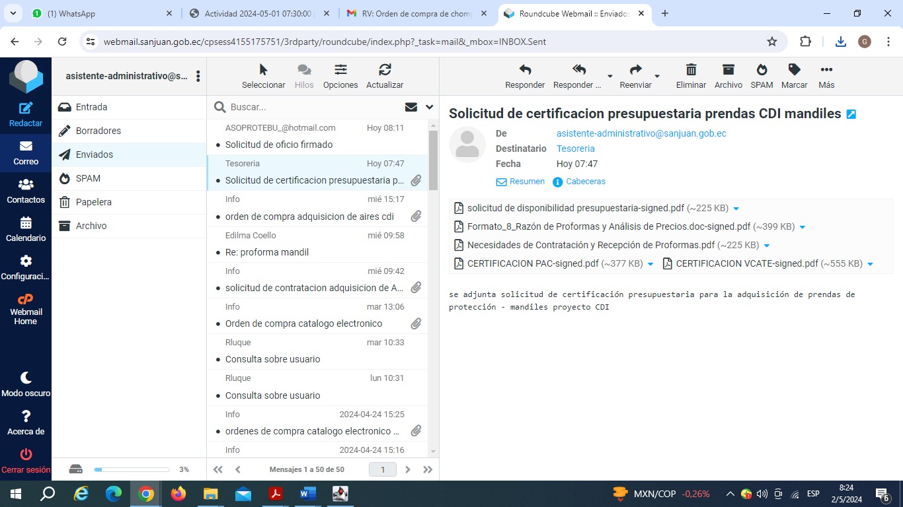Switch to the WhatsApp browser tab
Screen dimensions: 903x507
(99, 13)
